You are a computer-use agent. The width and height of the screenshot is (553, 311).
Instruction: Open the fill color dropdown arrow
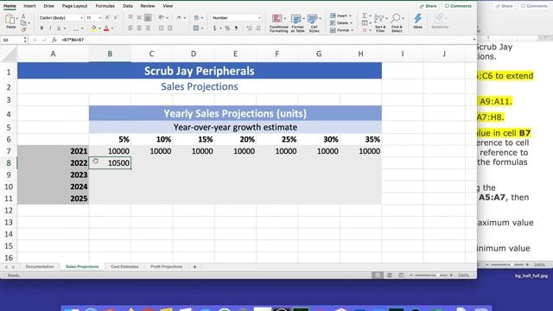99,29
